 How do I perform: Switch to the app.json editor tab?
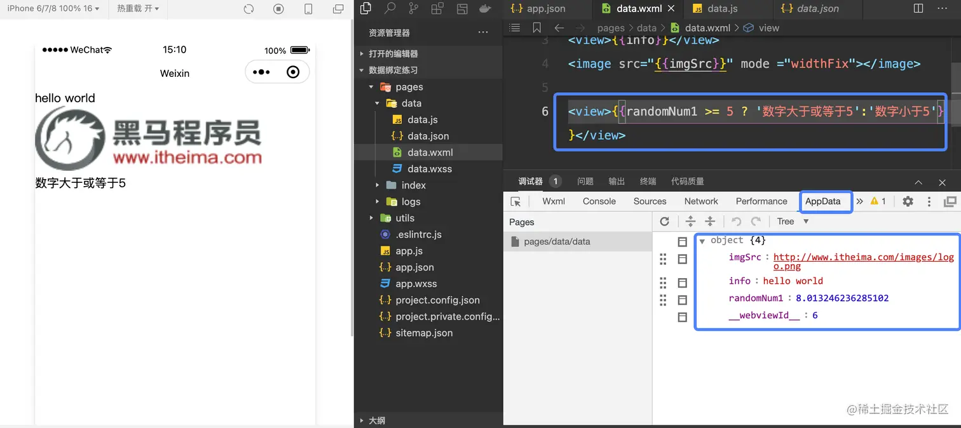(538, 8)
